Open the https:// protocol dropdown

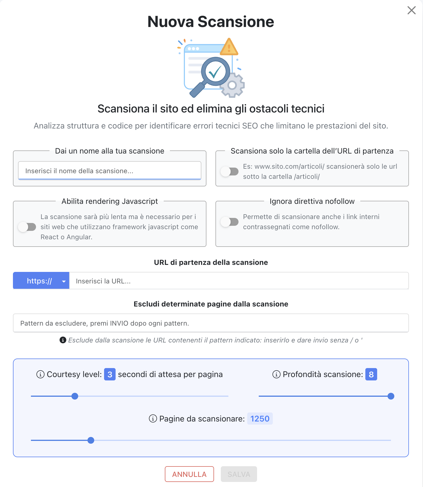click(x=41, y=281)
